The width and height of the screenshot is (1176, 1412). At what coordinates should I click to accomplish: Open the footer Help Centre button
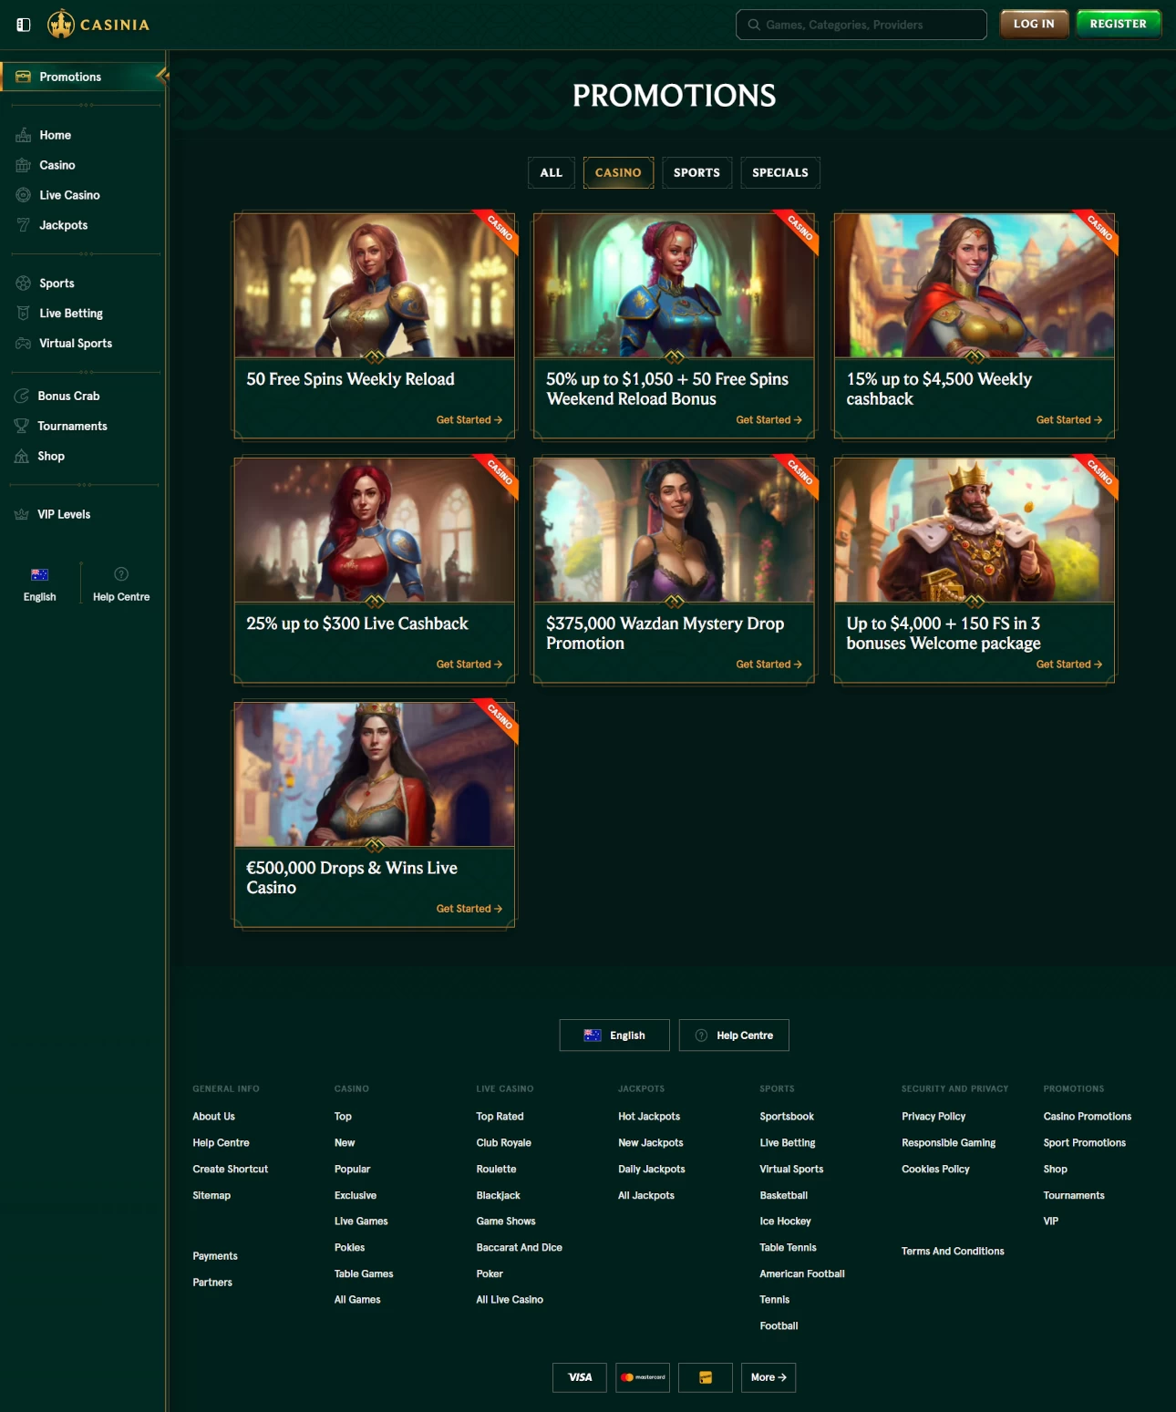[734, 1036]
